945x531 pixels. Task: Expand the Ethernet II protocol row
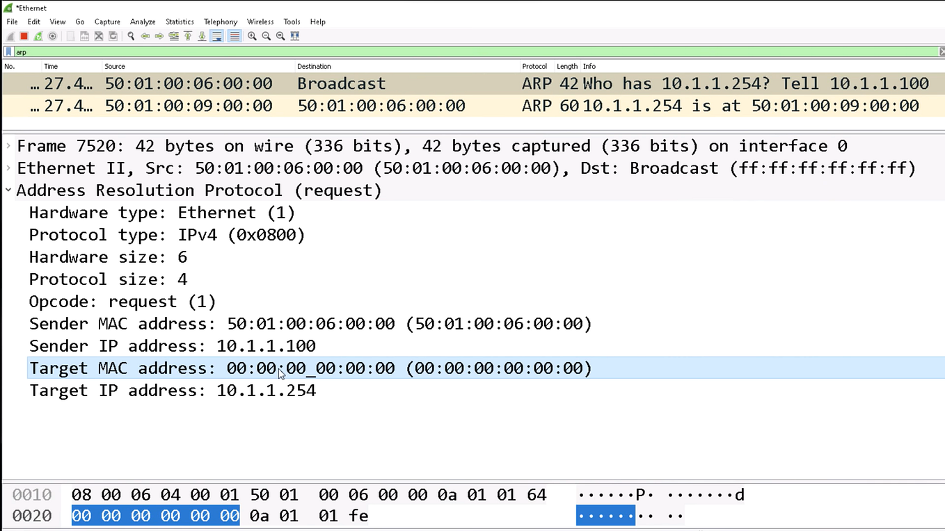[8, 168]
